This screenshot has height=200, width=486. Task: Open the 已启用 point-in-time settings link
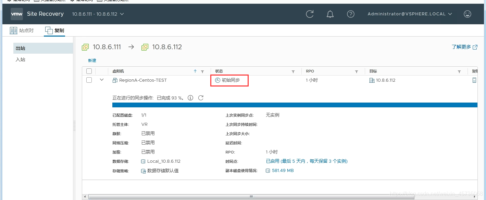307,161
